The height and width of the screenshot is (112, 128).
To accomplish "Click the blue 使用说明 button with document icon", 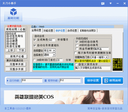I will [113, 81].
